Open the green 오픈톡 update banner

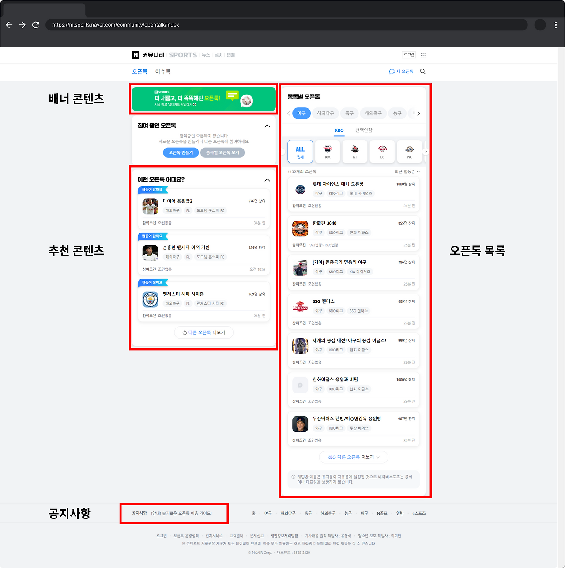tap(203, 99)
